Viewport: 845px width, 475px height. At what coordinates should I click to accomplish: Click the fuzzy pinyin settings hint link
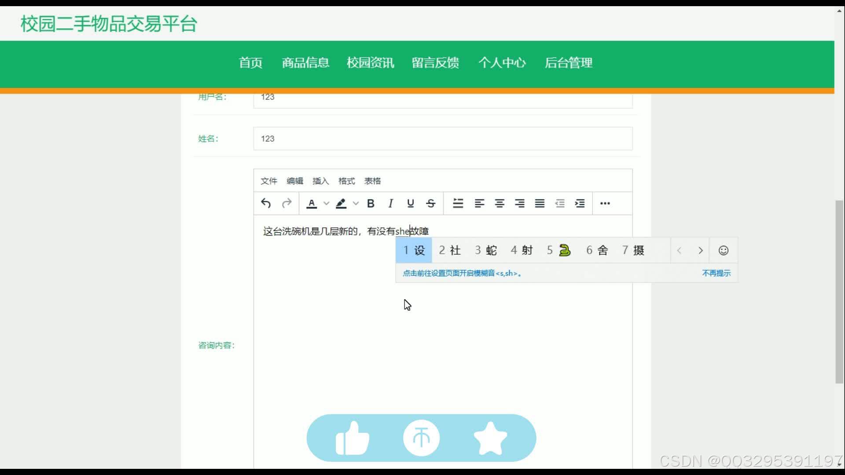462,273
